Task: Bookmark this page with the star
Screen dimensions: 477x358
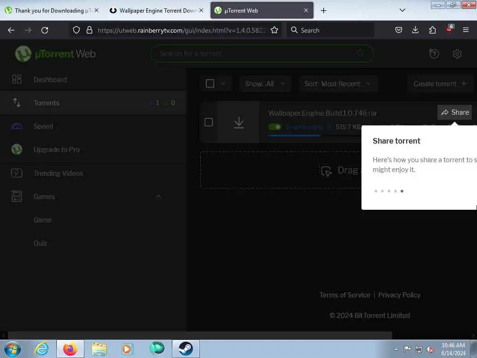Action: click(x=274, y=30)
